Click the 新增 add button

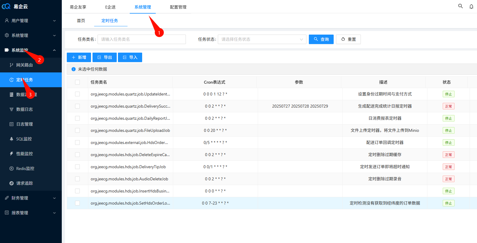tap(79, 57)
